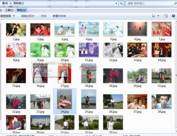Select thumbnail 3.jpg beach photo
Screen dimensions: 177x136
click(x=64, y=30)
